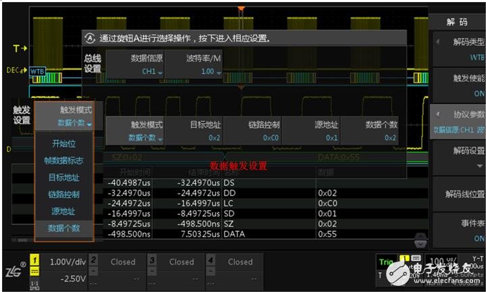Expand the 解码设置 submenu

(457, 157)
